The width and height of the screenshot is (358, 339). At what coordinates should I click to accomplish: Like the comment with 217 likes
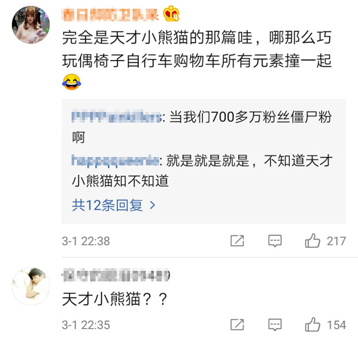[312, 241]
